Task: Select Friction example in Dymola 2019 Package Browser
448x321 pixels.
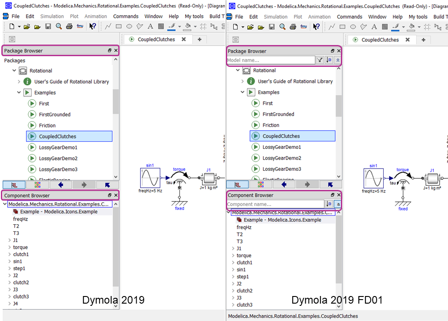Action: (47, 125)
